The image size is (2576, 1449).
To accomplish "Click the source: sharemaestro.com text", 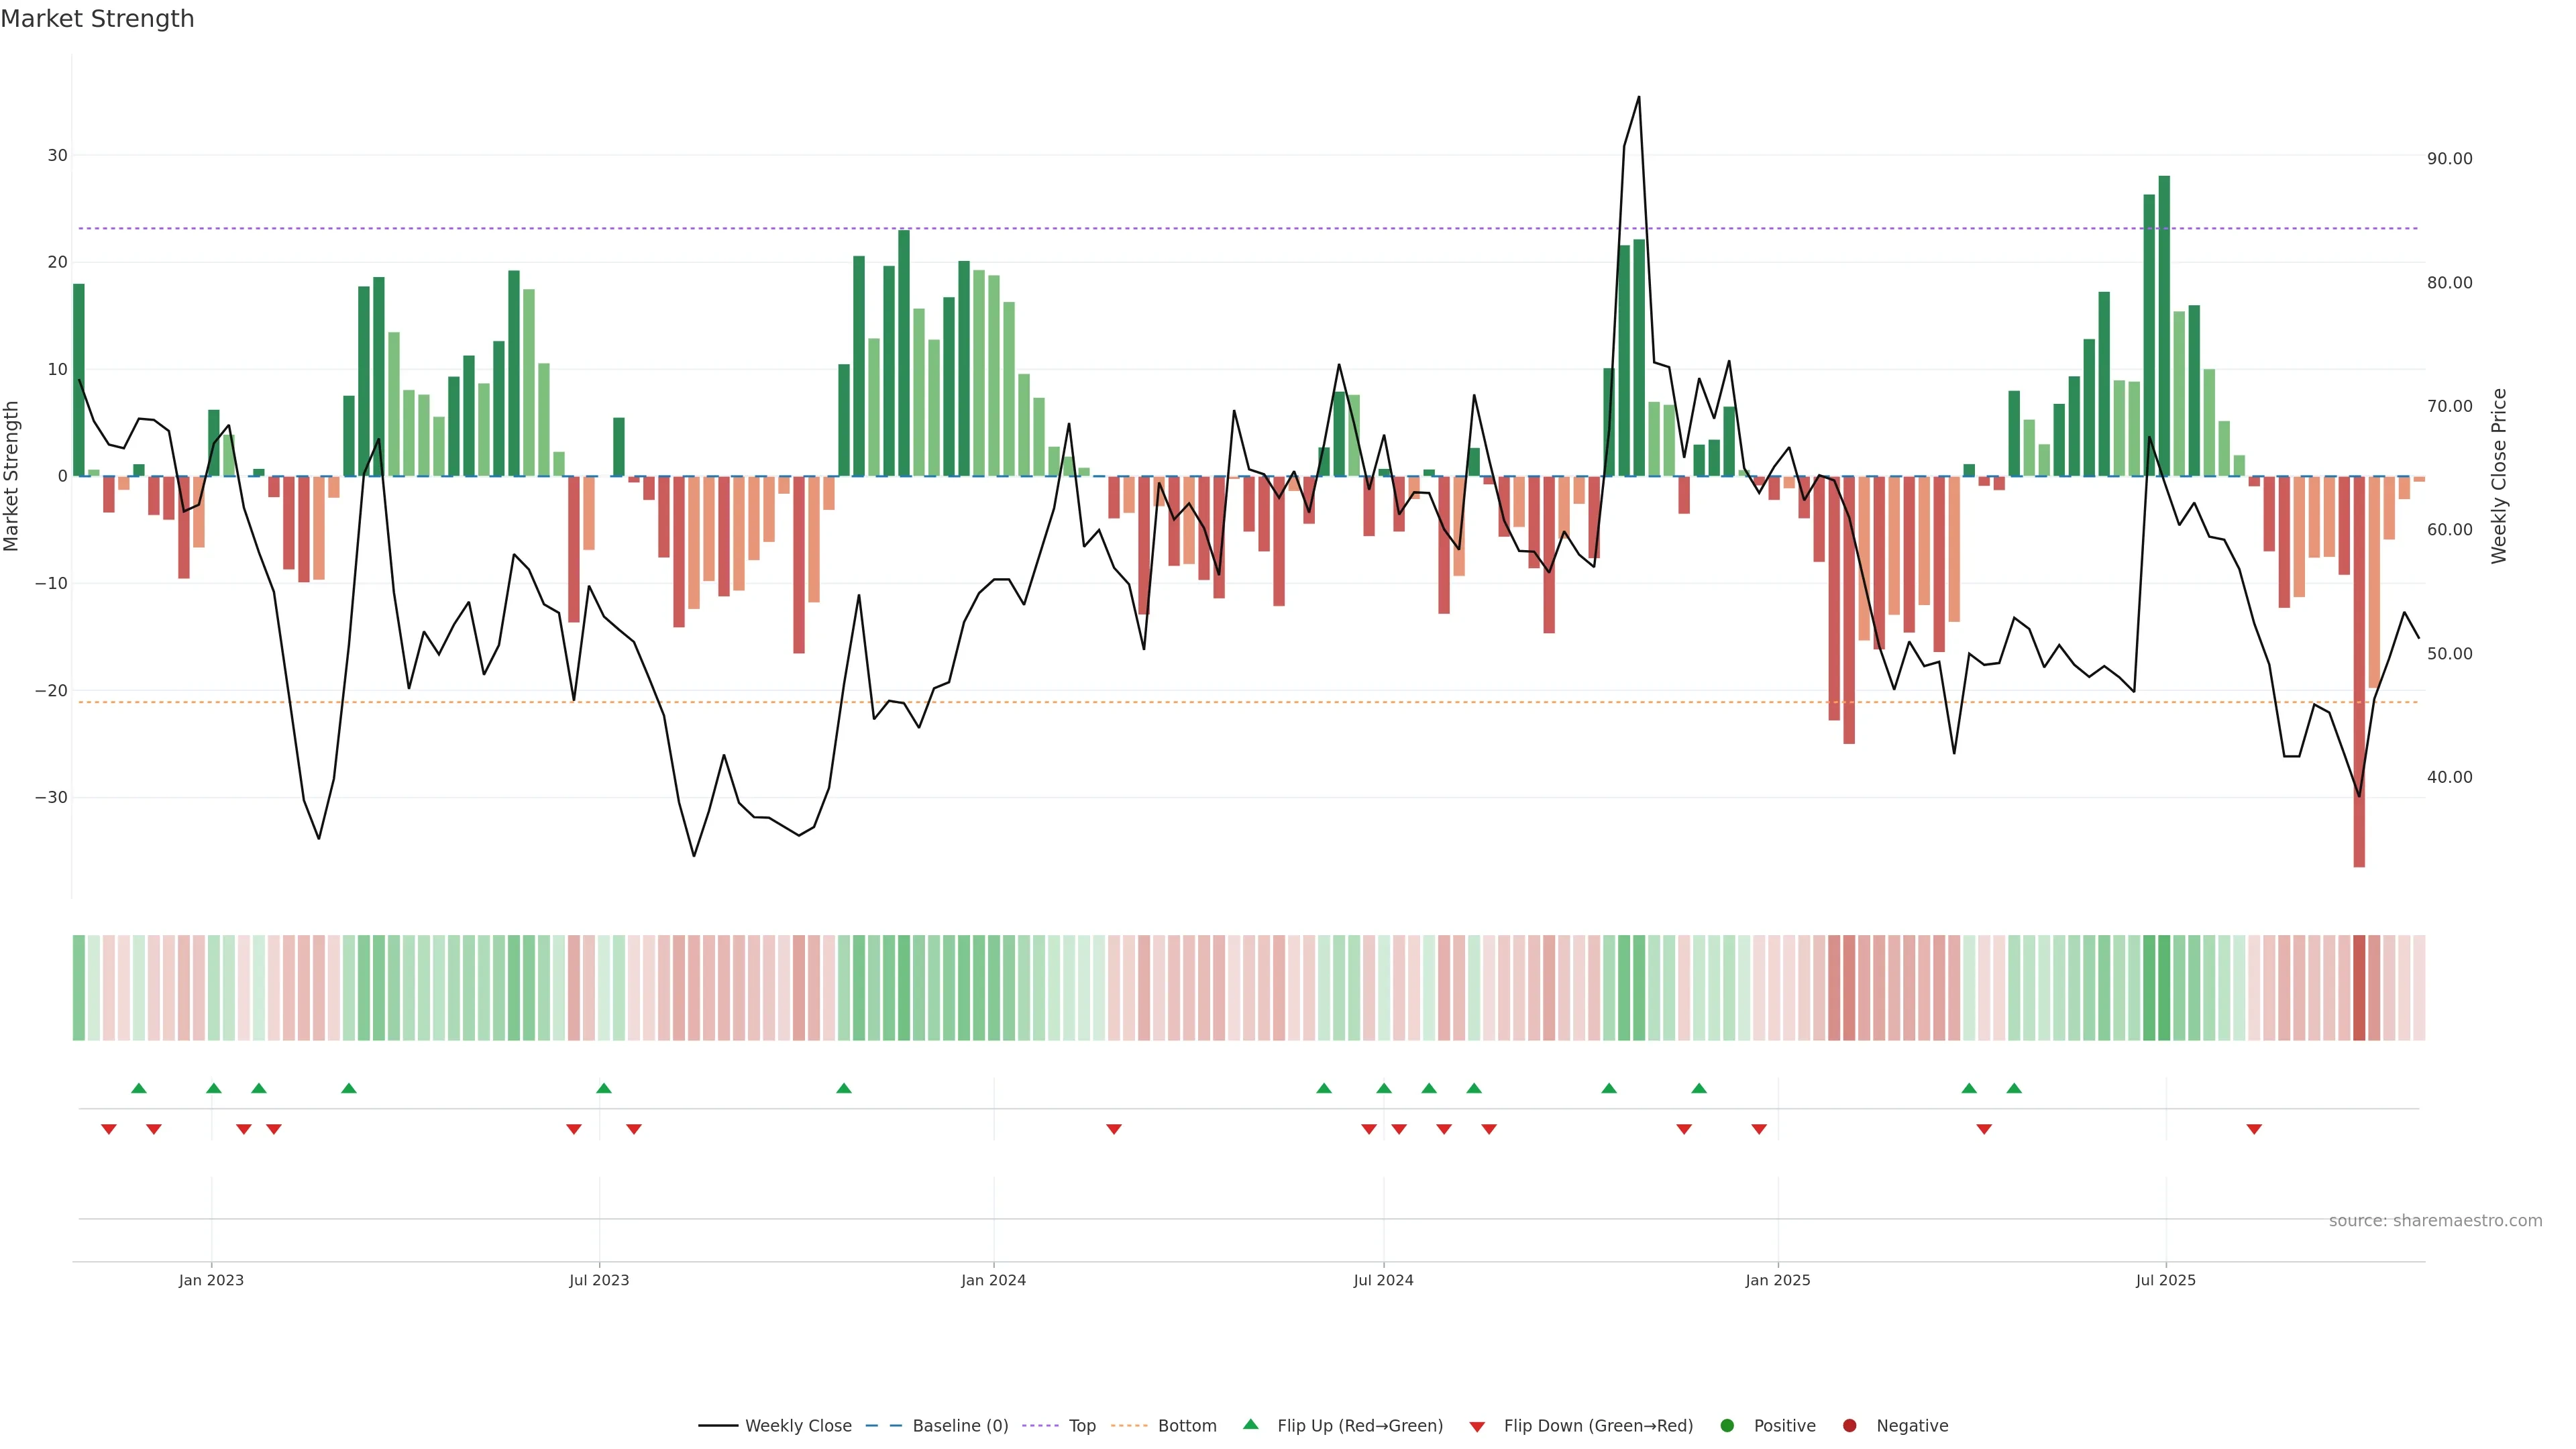I will click(x=2435, y=1221).
